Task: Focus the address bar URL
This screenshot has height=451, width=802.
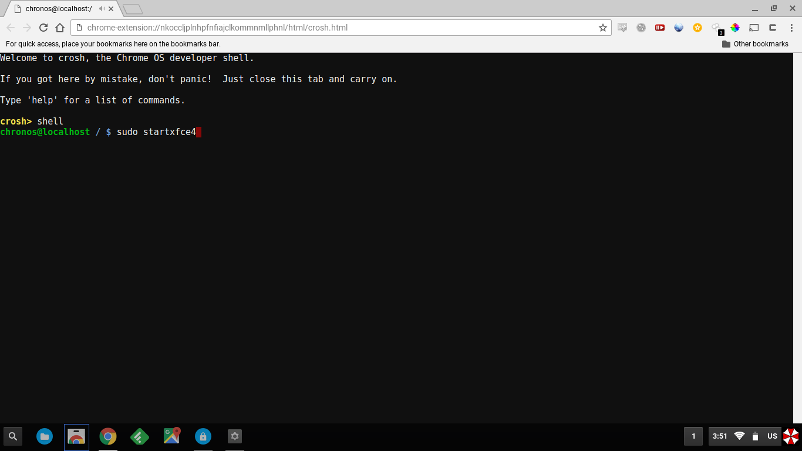Action: [x=217, y=28]
